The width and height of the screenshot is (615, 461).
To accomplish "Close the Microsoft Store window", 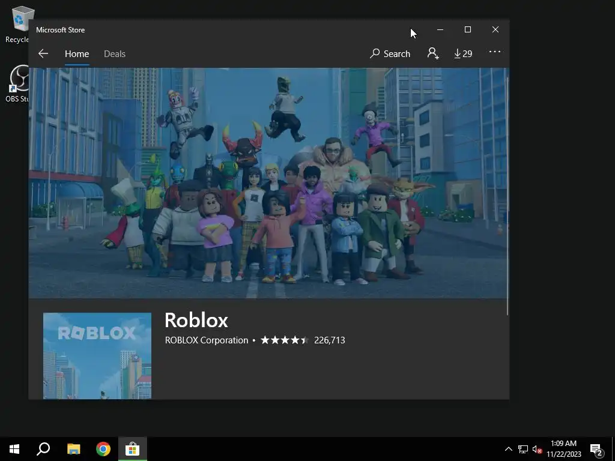I will coord(495,30).
